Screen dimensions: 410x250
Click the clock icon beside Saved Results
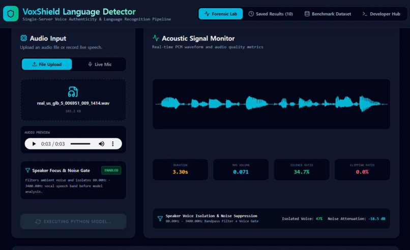coord(251,14)
